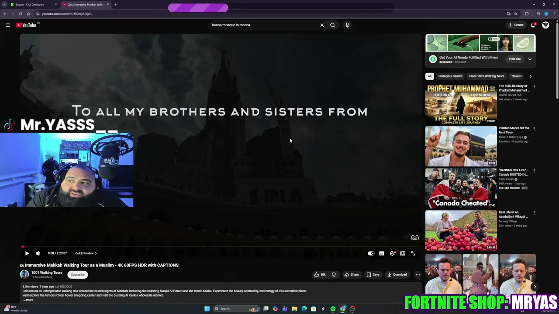Open File Explorer from the taskbar
Image resolution: width=559 pixels, height=314 pixels.
(294, 309)
